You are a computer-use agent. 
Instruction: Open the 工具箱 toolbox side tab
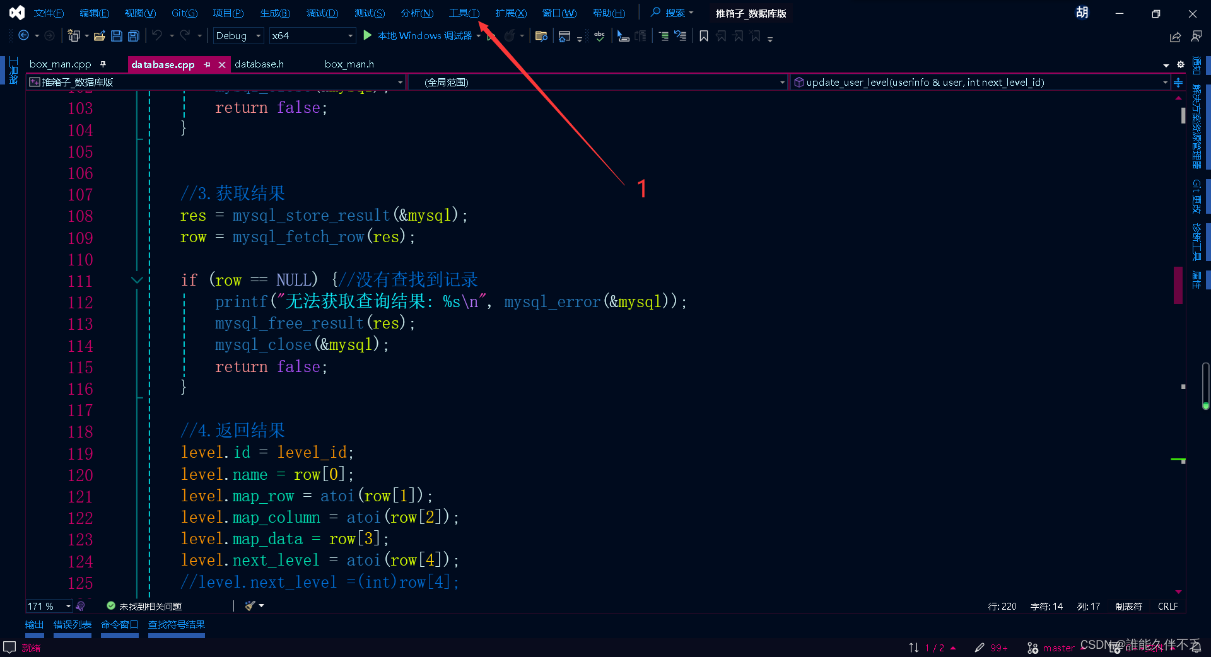tap(13, 70)
